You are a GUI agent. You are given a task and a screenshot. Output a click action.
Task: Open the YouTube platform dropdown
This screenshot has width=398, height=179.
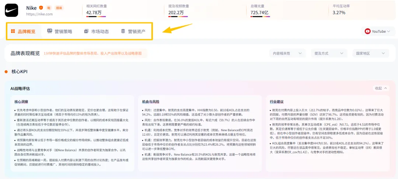coord(378,31)
